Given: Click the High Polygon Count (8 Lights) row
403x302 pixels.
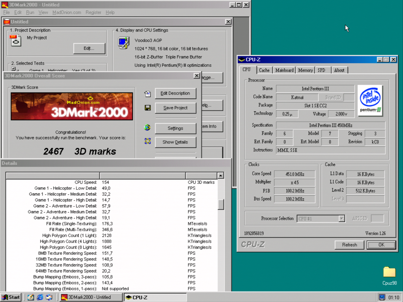Looking at the screenshot, I should click(x=111, y=247).
